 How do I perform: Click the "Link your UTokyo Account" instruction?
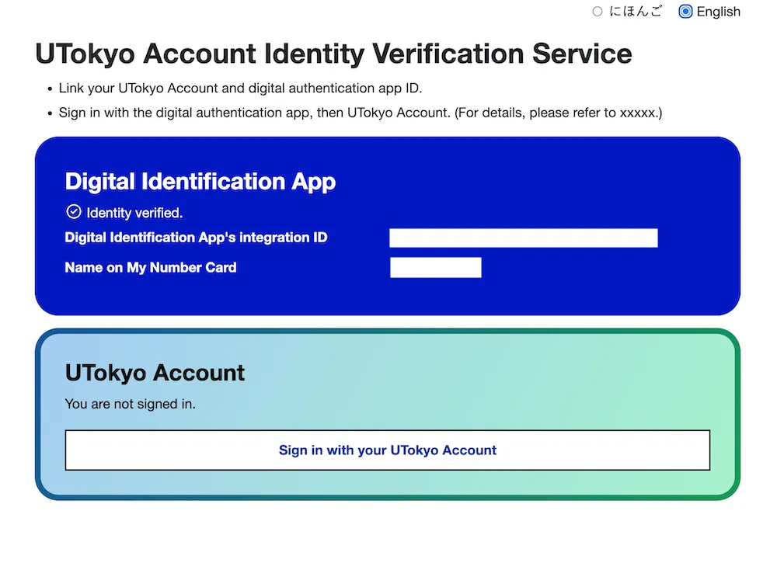click(240, 89)
